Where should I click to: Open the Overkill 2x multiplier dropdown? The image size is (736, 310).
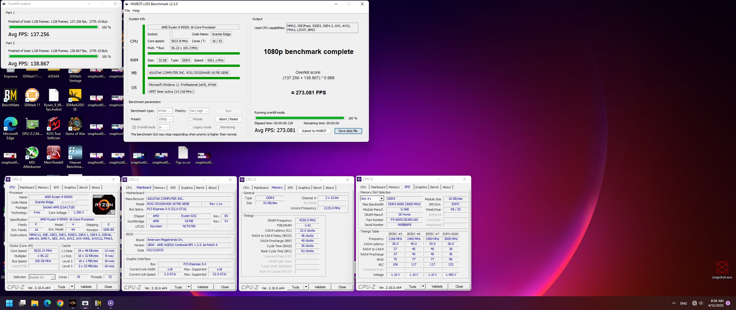(x=163, y=127)
